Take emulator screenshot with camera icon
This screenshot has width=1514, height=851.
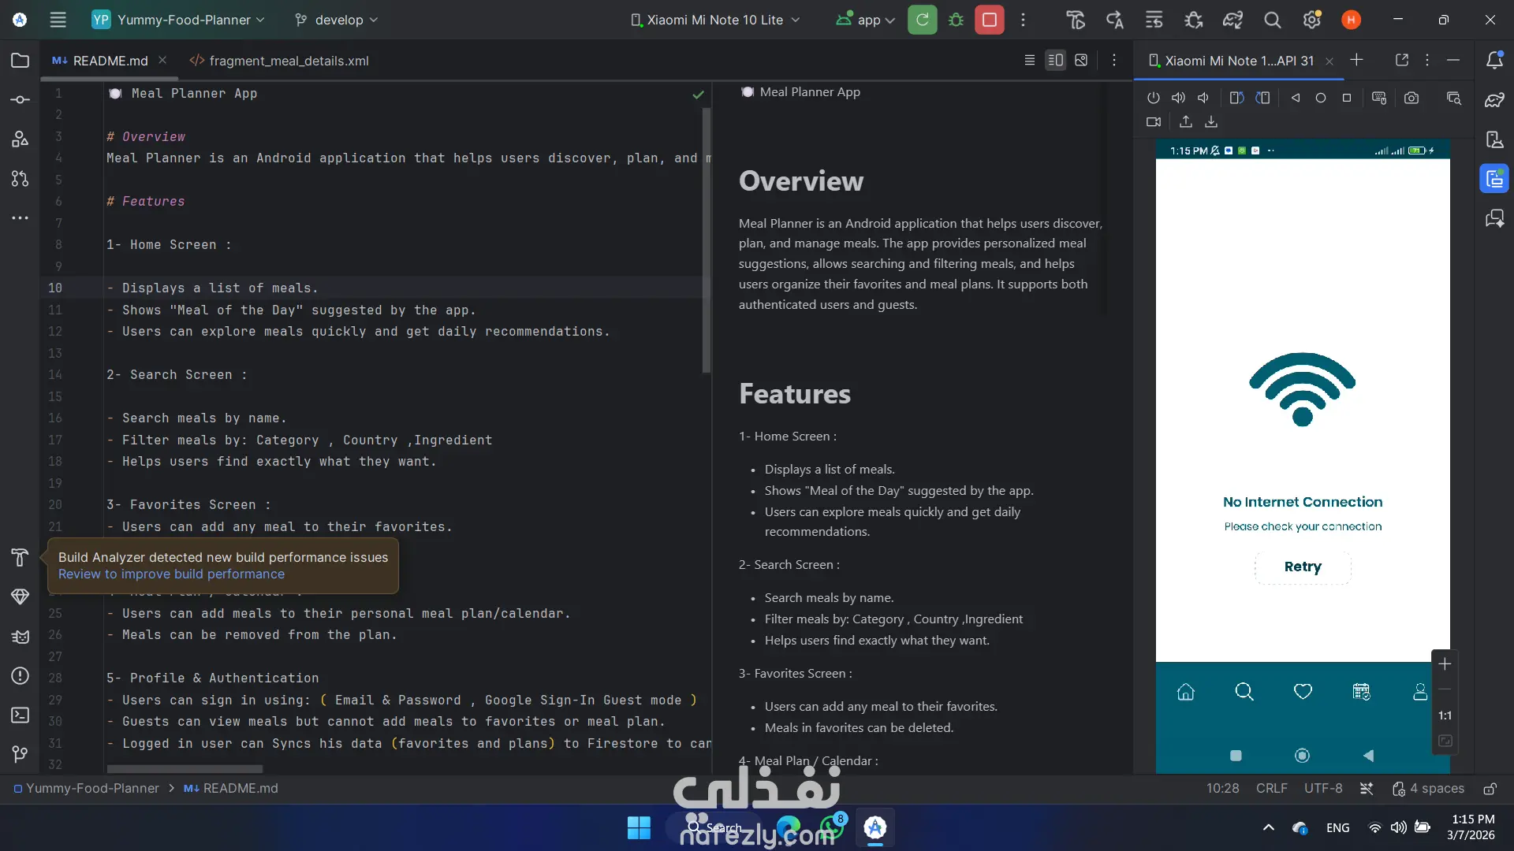coord(1411,98)
